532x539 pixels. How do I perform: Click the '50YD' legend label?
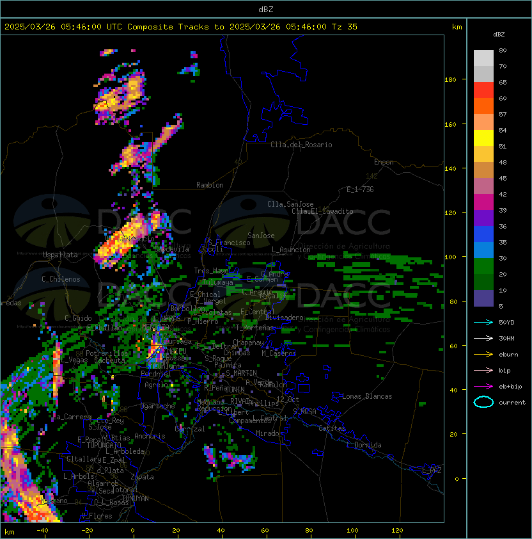click(x=506, y=323)
